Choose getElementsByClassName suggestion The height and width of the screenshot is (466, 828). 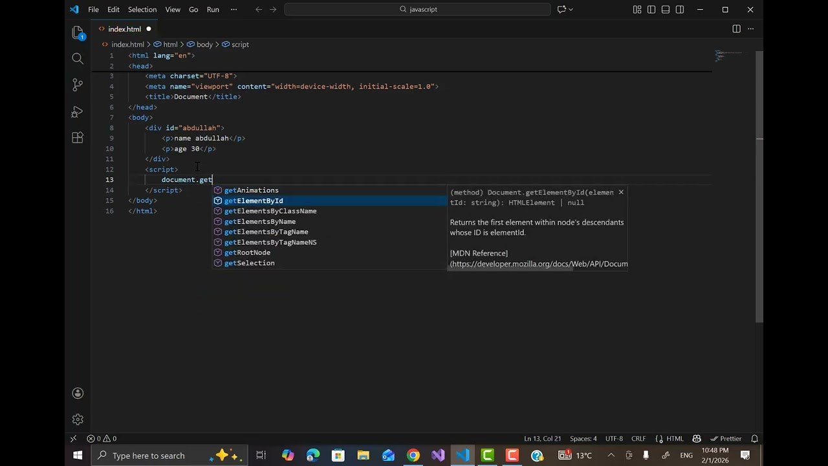click(x=330, y=211)
